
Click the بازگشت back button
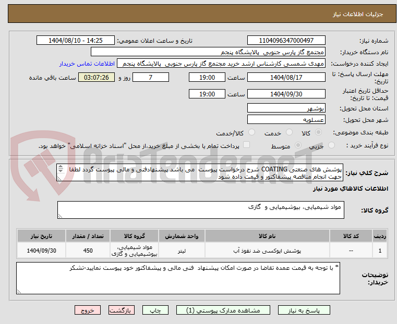(122, 310)
